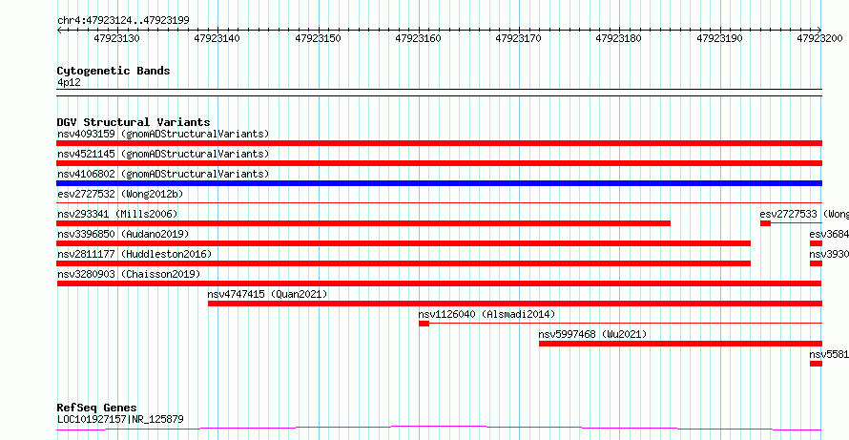Click the truncated nsv5581 label
Viewport: 849px width, 440px height.
[x=829, y=354]
